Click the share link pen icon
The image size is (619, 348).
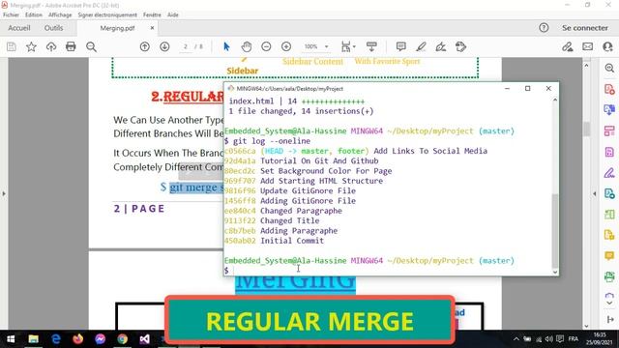tap(568, 47)
